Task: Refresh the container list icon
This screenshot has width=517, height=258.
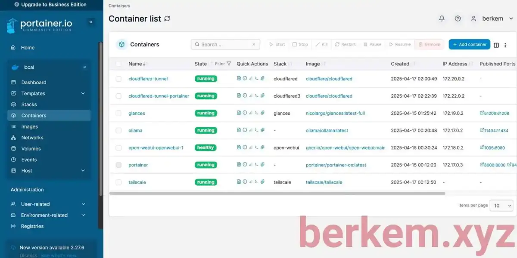Action: 167,18
